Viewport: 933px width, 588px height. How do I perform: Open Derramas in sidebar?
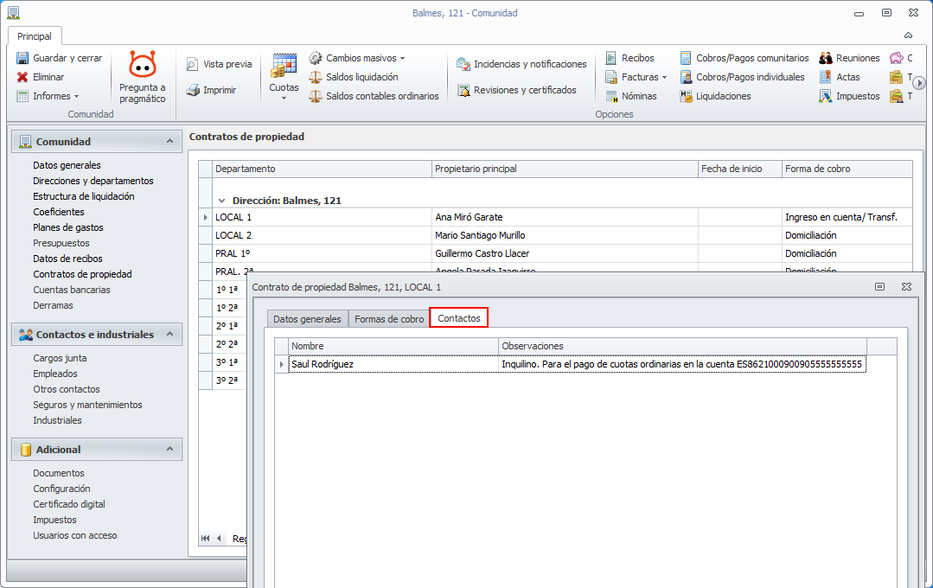click(x=53, y=305)
